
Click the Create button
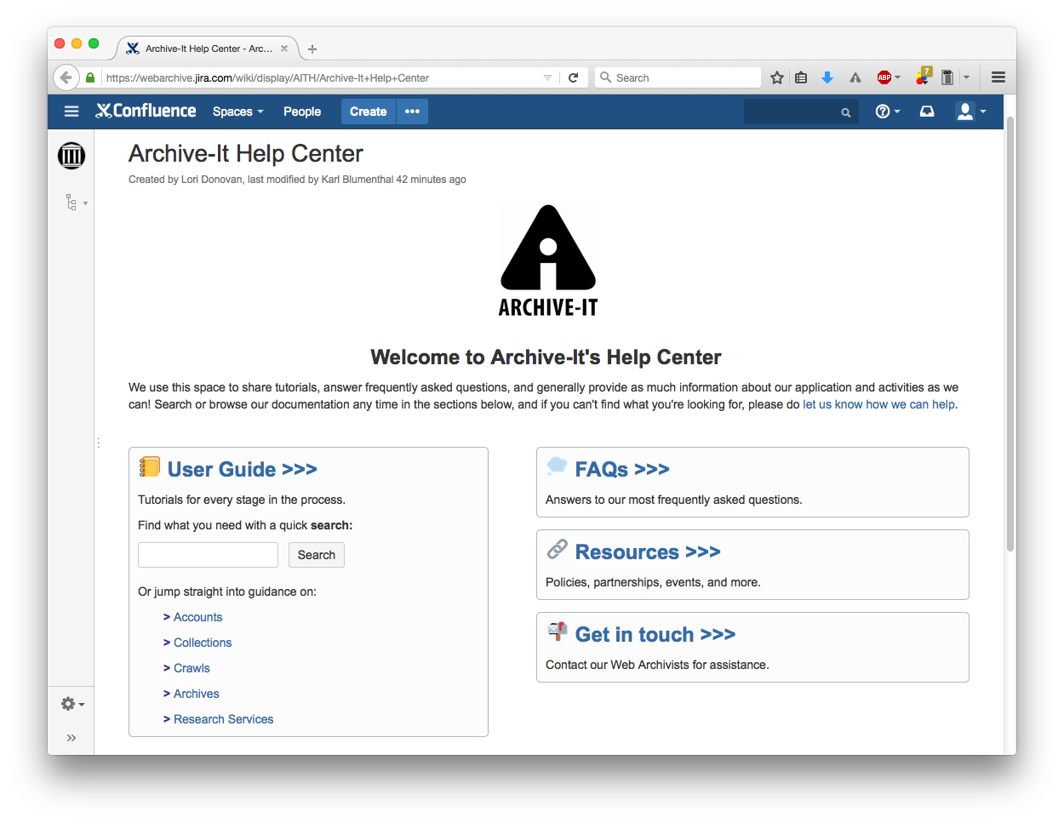pyautogui.click(x=368, y=111)
